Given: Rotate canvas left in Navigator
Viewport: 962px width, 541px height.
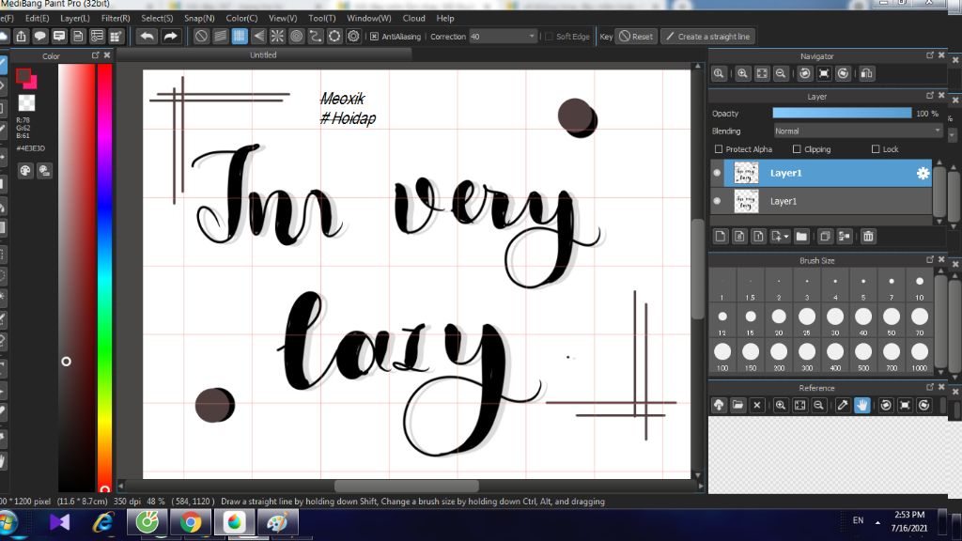Looking at the screenshot, I should coord(805,73).
